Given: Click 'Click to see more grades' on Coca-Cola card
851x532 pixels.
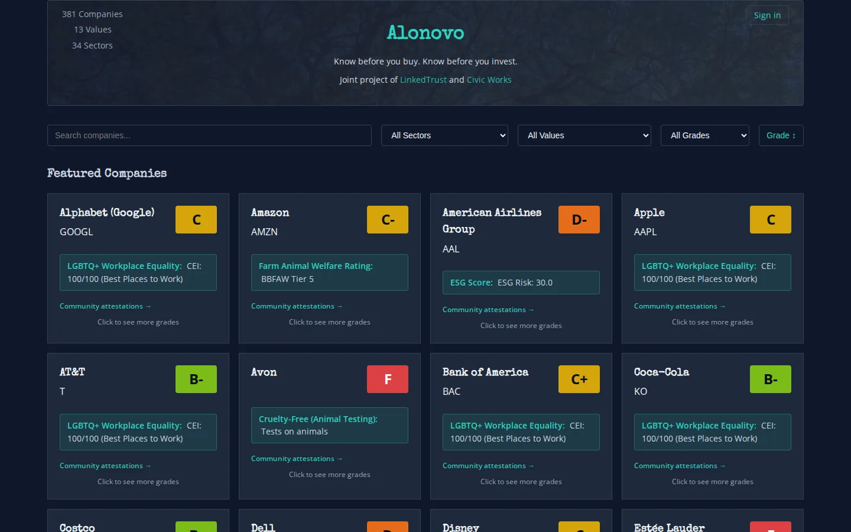Looking at the screenshot, I should (713, 482).
